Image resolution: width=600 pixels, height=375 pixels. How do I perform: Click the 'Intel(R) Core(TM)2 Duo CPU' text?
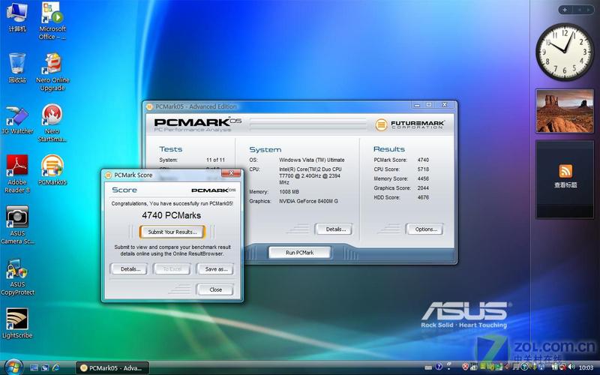point(310,169)
